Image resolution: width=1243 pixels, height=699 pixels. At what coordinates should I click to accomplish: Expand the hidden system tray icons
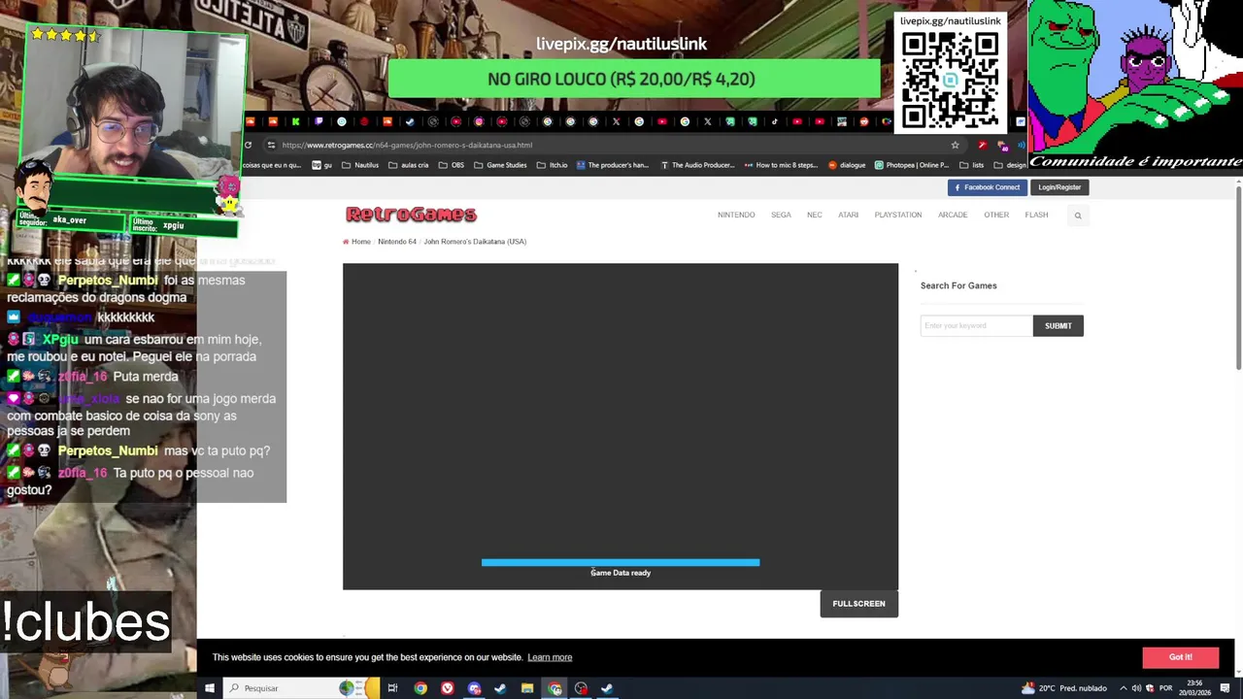click(x=1124, y=688)
